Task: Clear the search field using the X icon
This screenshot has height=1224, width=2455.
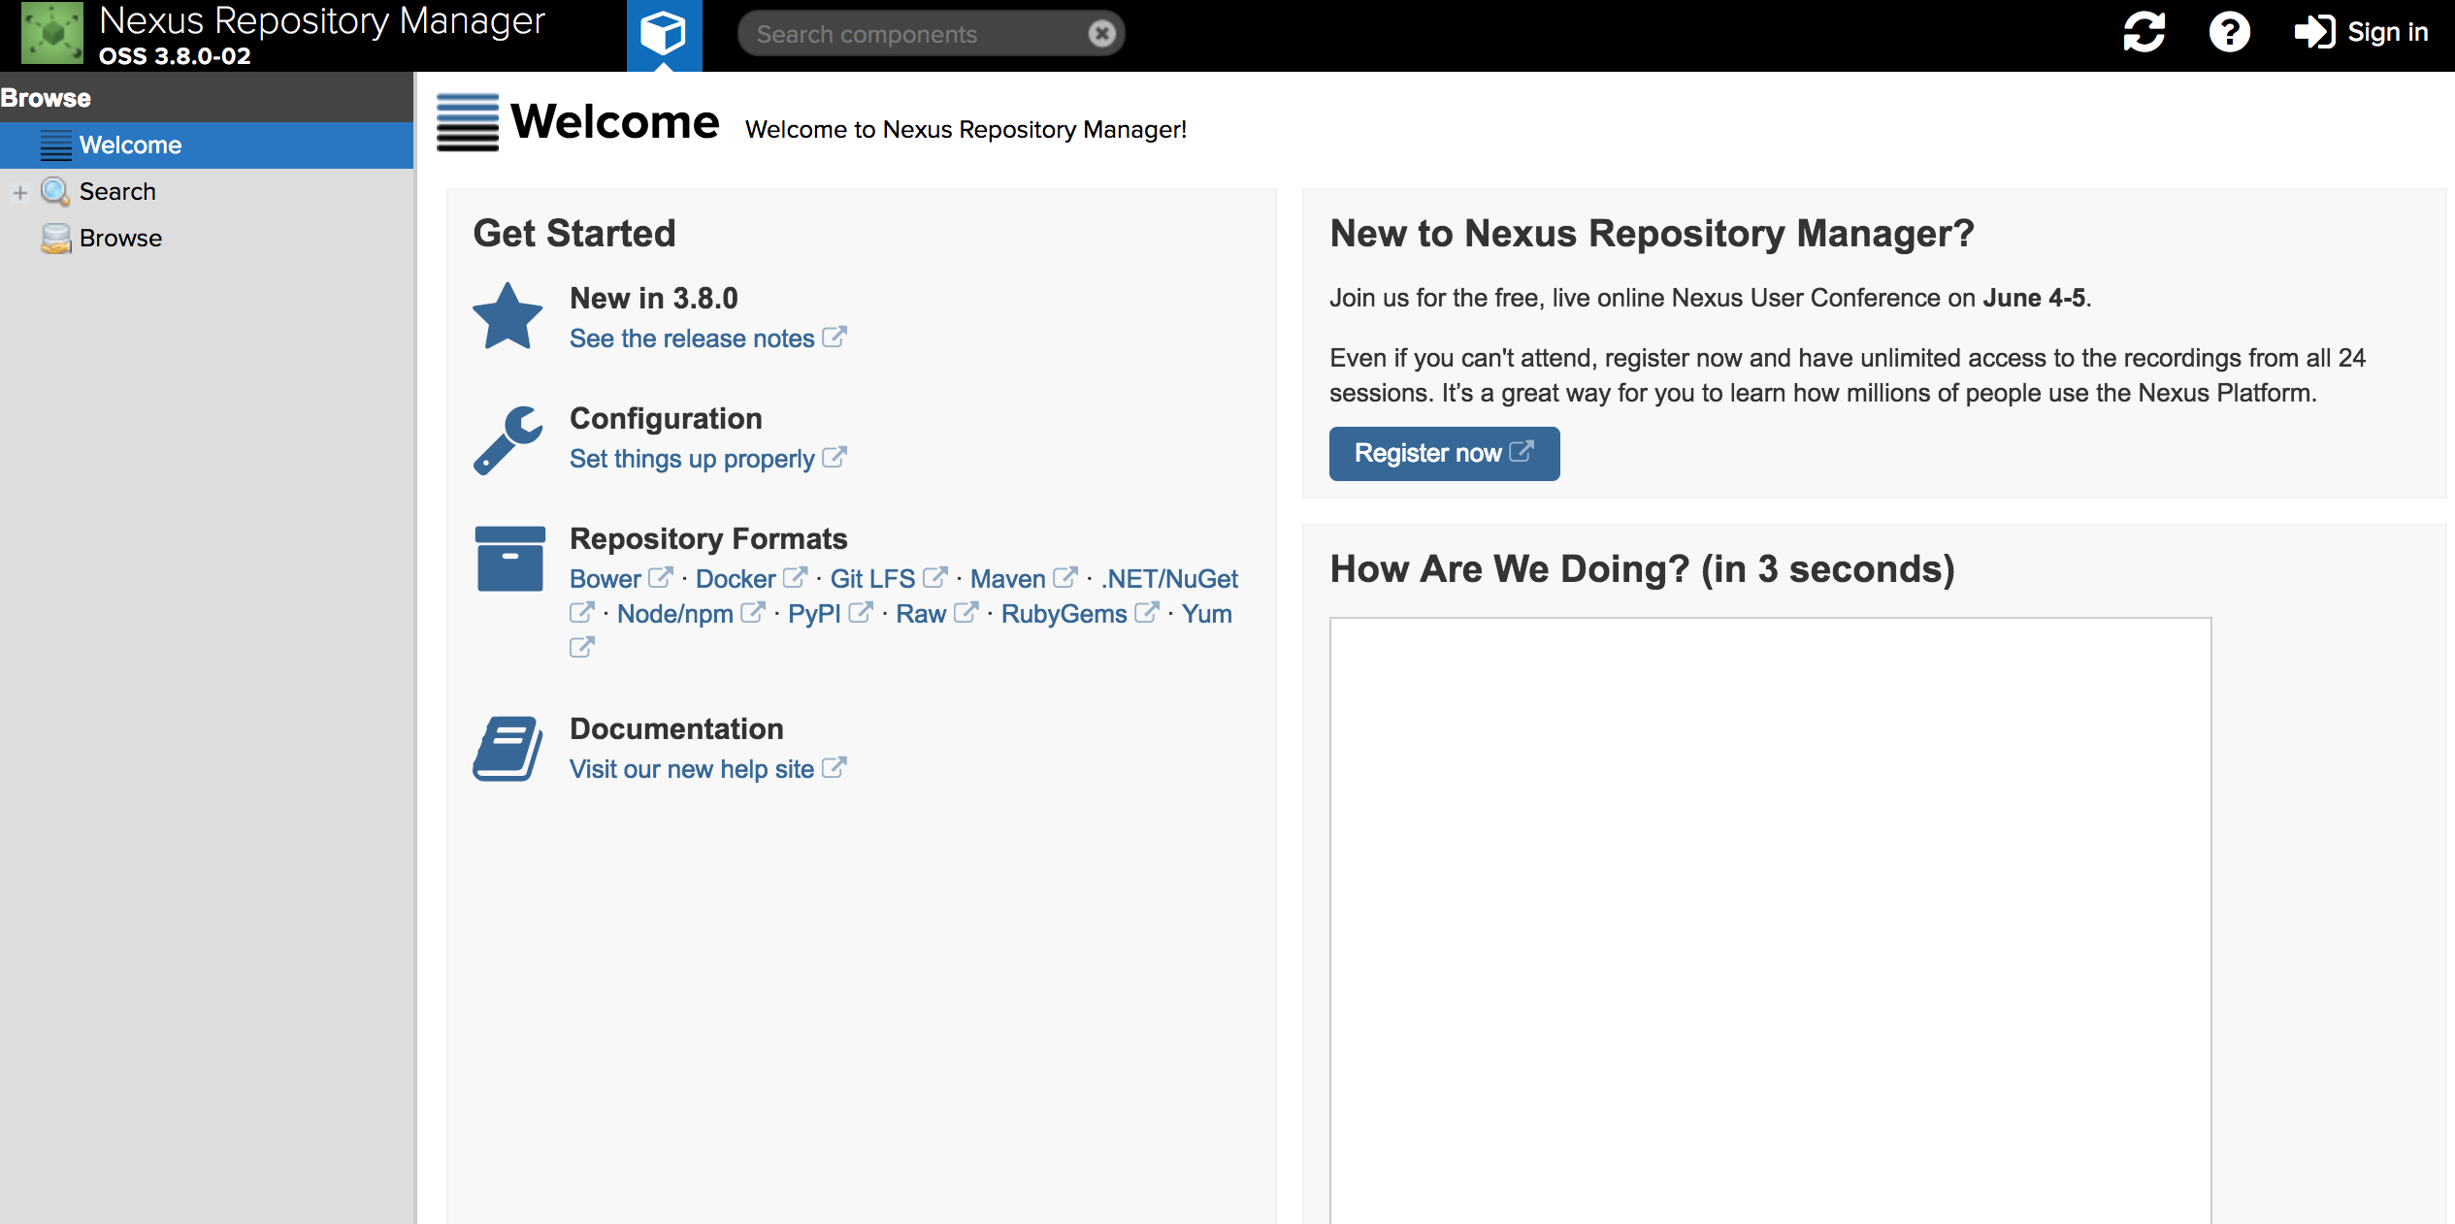Action: click(1101, 32)
